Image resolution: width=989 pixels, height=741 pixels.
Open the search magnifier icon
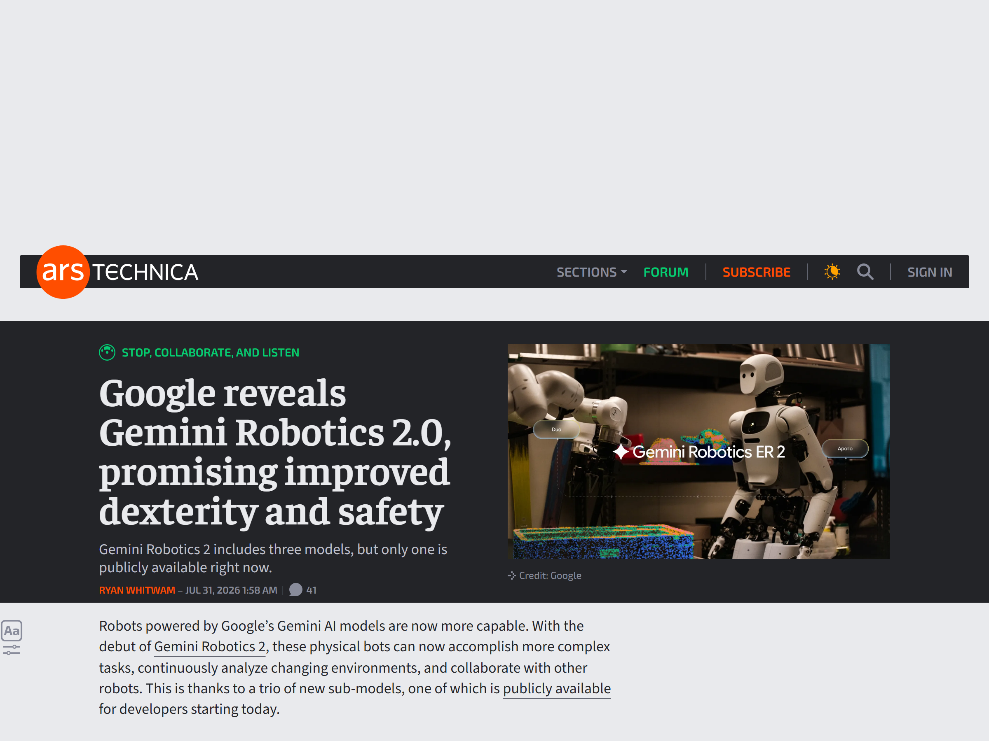pyautogui.click(x=865, y=272)
